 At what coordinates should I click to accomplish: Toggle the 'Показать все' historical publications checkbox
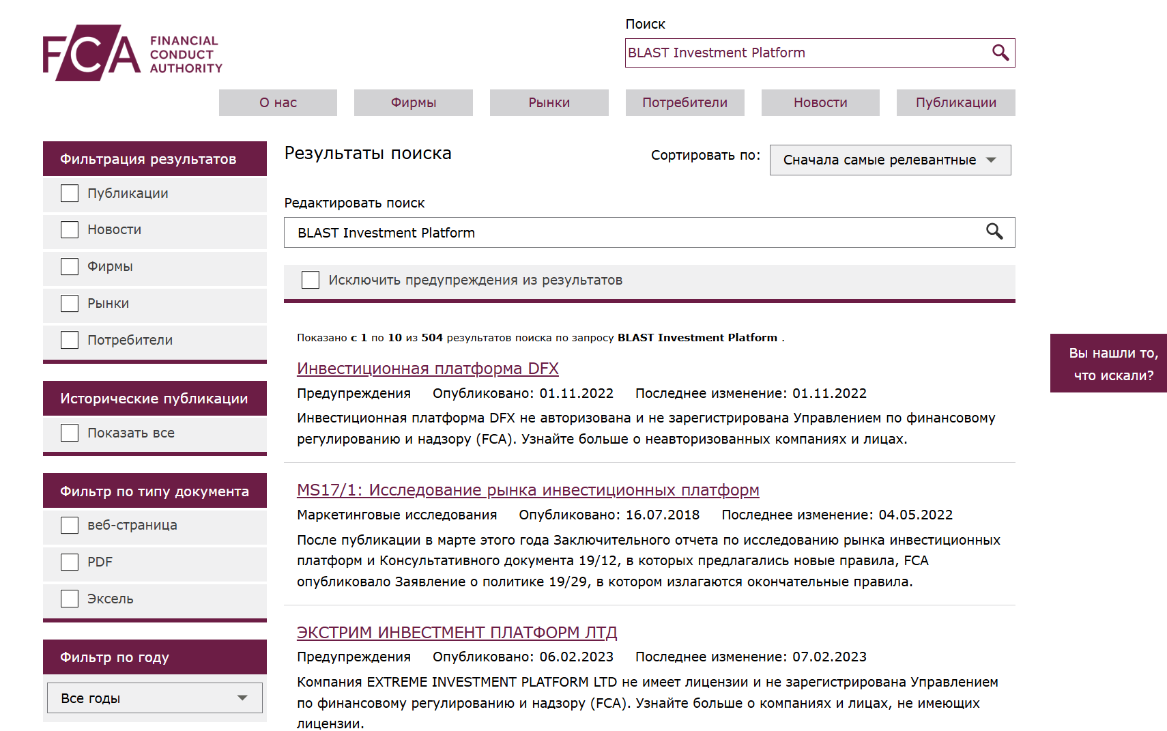point(70,433)
